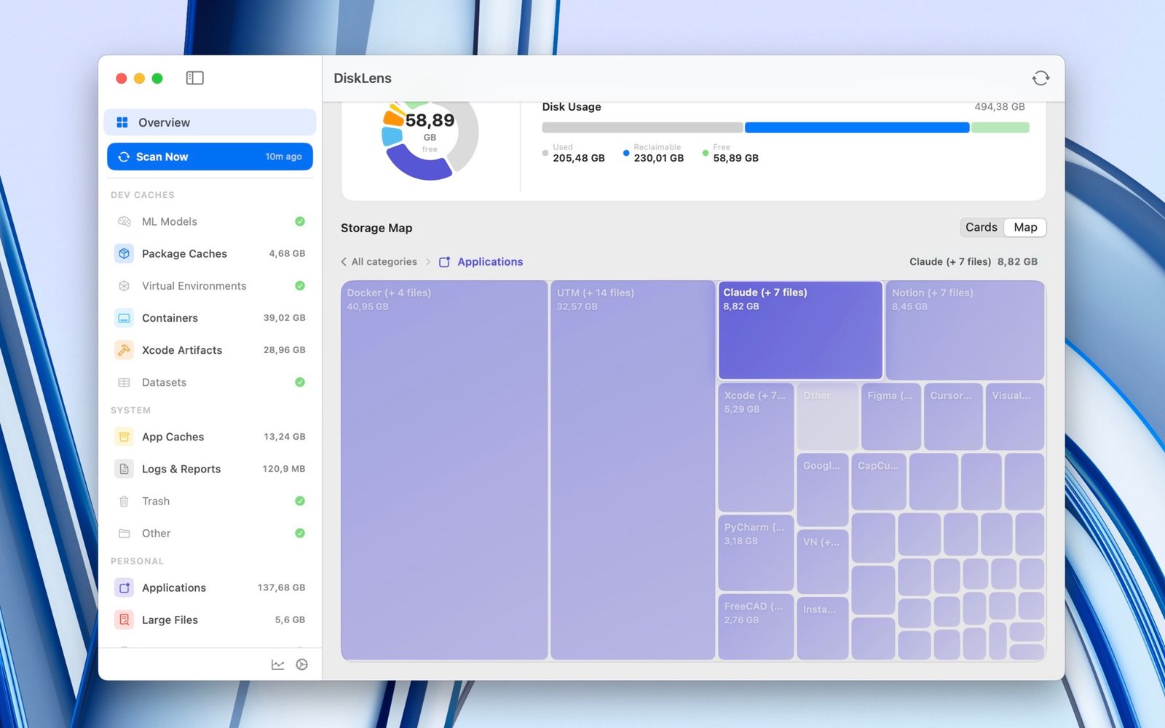
Task: Click Containers size 39,02 GB
Action: tap(284, 318)
